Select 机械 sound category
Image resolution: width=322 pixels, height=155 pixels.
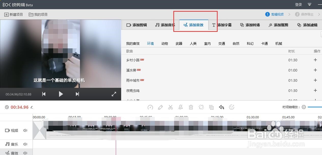coord(279,44)
